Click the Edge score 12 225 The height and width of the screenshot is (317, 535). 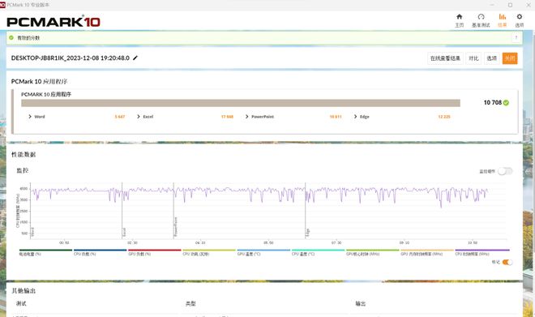click(444, 117)
